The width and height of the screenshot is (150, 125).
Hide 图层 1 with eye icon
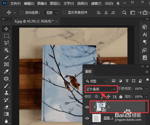(x=87, y=118)
